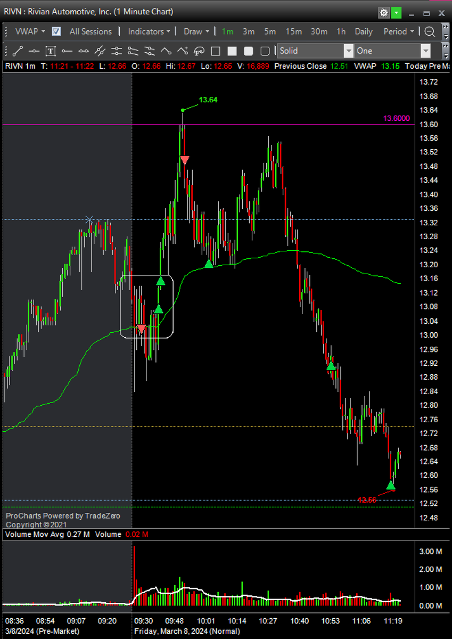This screenshot has width=452, height=639.
Task: Select the filled rectangle drawing tool
Action: click(x=232, y=51)
